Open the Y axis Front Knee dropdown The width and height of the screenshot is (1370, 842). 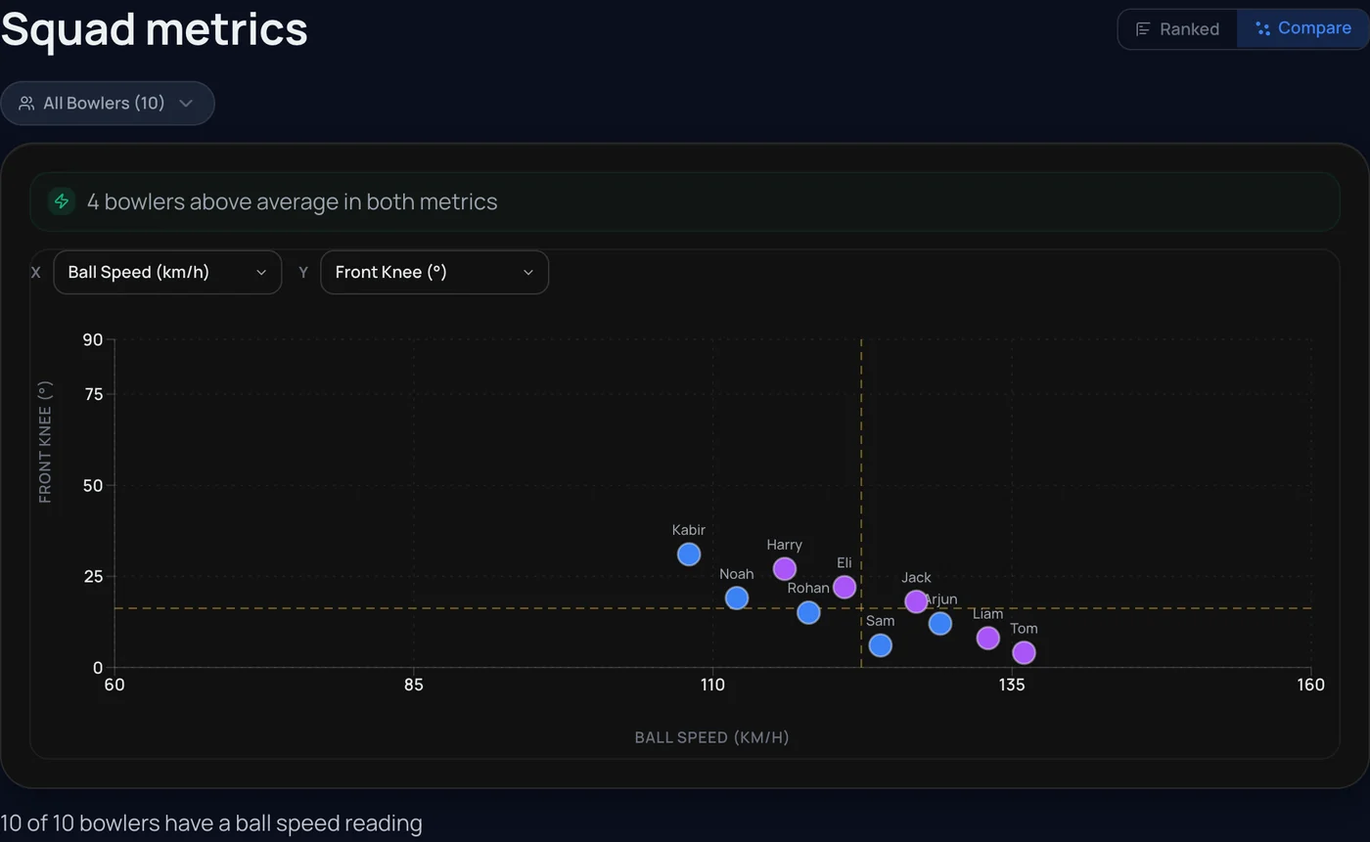(x=434, y=272)
